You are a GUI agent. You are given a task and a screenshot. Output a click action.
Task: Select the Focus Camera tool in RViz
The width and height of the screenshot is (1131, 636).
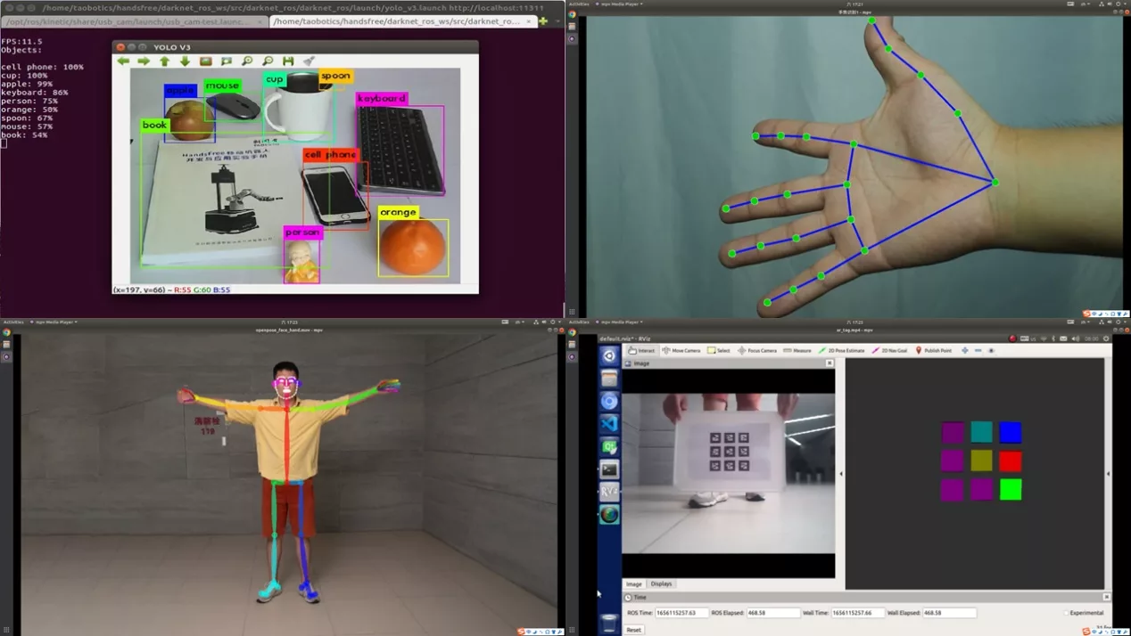(757, 350)
